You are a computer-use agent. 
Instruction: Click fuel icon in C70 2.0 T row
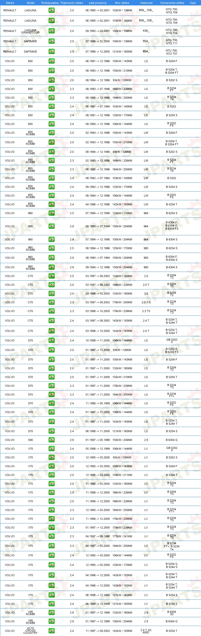click(52, 285)
